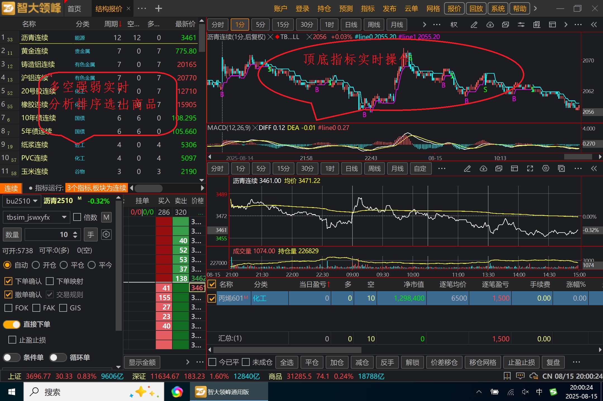Show hidden system tray icons chevron
Image resolution: width=603 pixels, height=401 pixels.
click(x=479, y=392)
